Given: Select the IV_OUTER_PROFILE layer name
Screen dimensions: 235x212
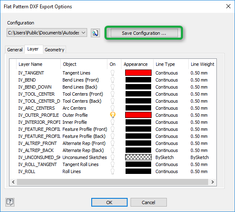Looking at the screenshot, I should (x=38, y=115).
